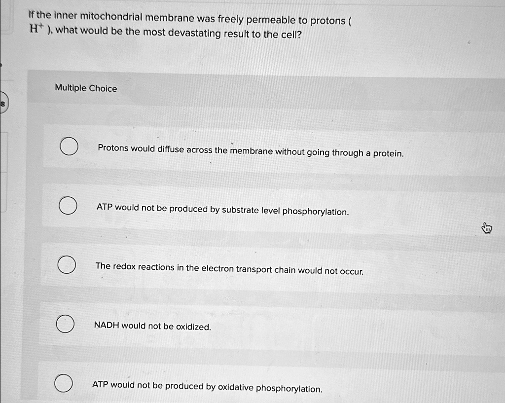Click the "Multiple Choice" heading
Screen dimensions: 505x403
(86, 88)
